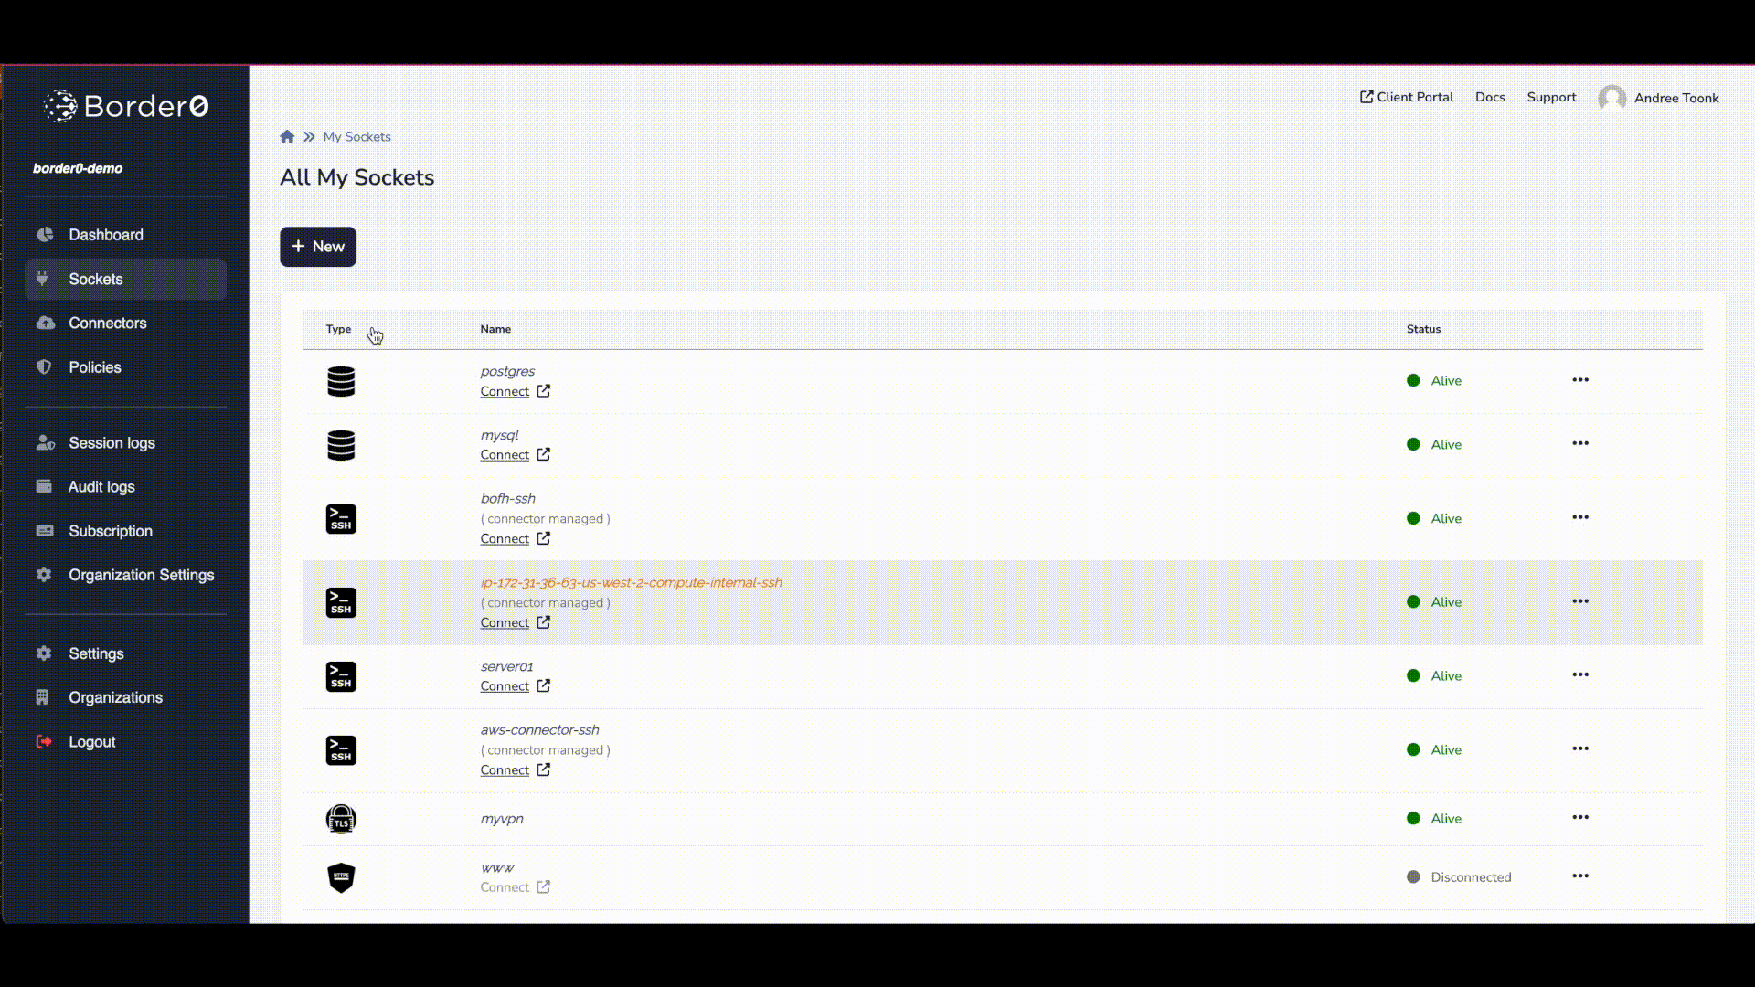Click the bofh-ssh SSH socket icon
This screenshot has width=1755, height=987.
[x=341, y=519]
